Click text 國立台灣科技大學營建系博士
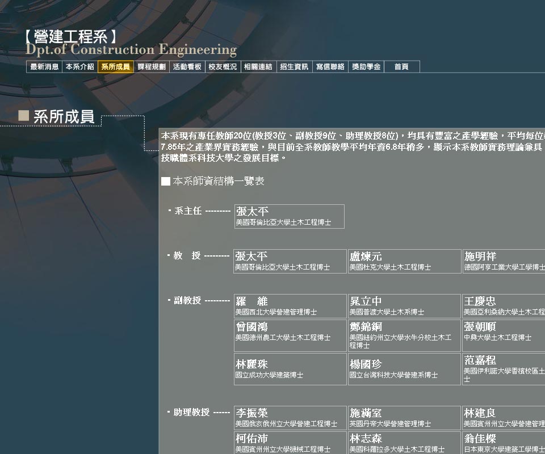 point(393,375)
